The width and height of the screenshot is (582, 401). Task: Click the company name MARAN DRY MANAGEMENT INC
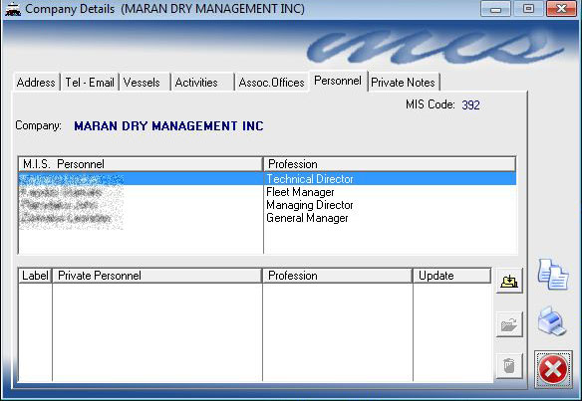(x=168, y=126)
